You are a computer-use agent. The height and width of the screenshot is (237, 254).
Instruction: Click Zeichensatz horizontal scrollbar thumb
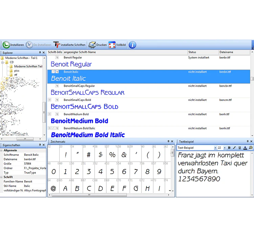(89, 195)
